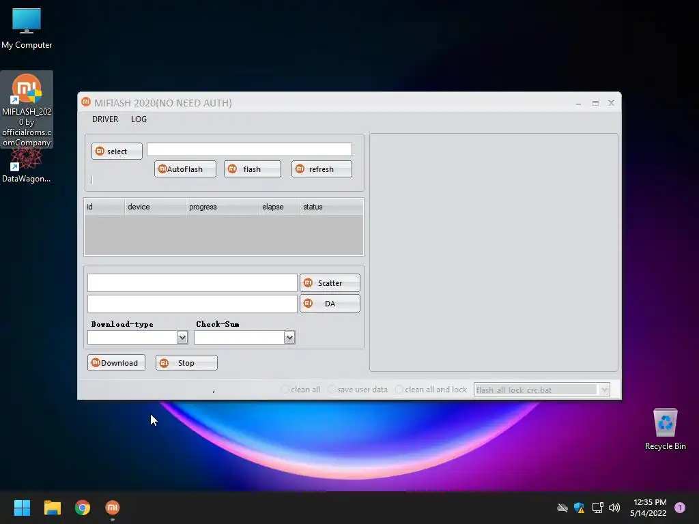Select the MIFLASH_2020 desktop shortcut
Screen dimensions: 699x524
27,110
